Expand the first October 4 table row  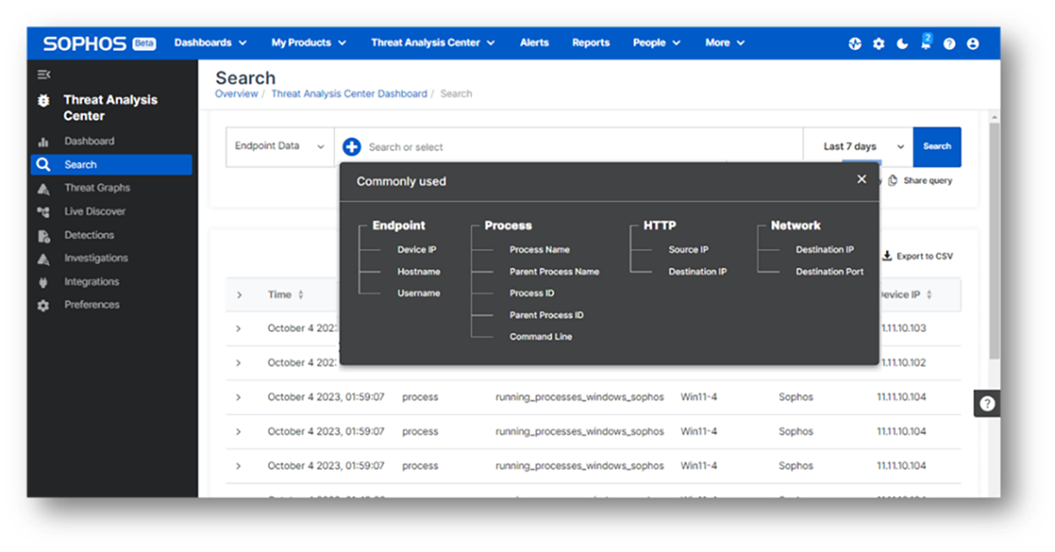click(240, 328)
